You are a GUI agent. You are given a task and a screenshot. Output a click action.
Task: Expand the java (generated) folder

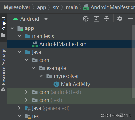pos(19,108)
